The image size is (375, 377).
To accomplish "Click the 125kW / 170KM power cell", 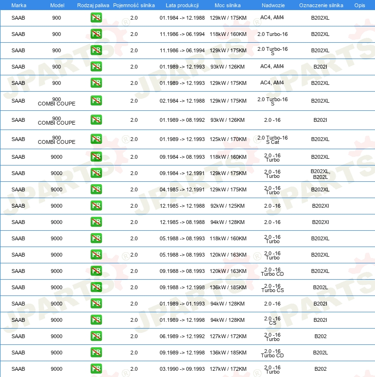I will [x=228, y=139].
